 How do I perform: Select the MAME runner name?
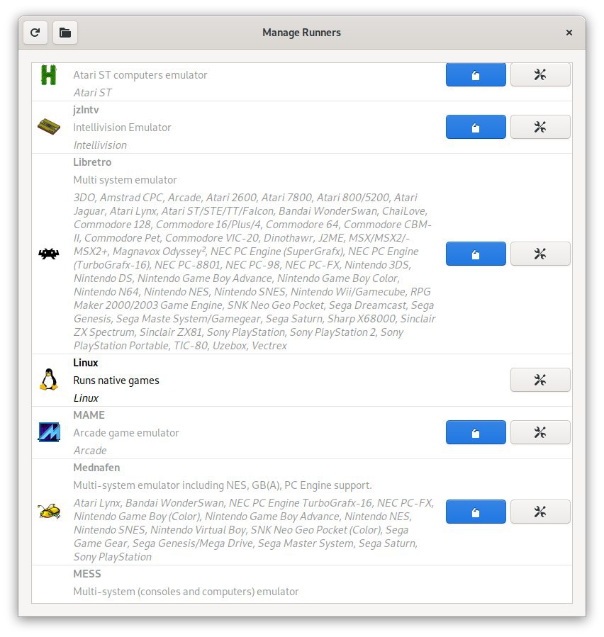click(x=89, y=415)
